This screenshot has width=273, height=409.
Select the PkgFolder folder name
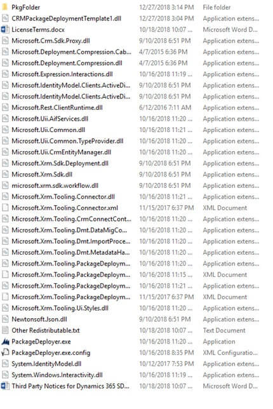click(26, 8)
